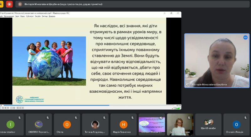Open the Відтворення menu in VLC
The width and height of the screenshot is (251, 137).
9,16
